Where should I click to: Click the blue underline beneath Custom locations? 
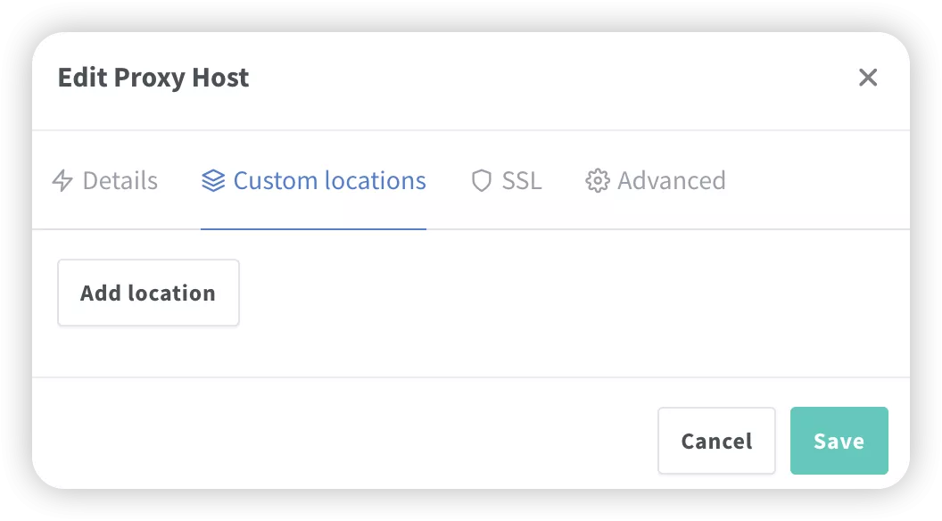313,229
